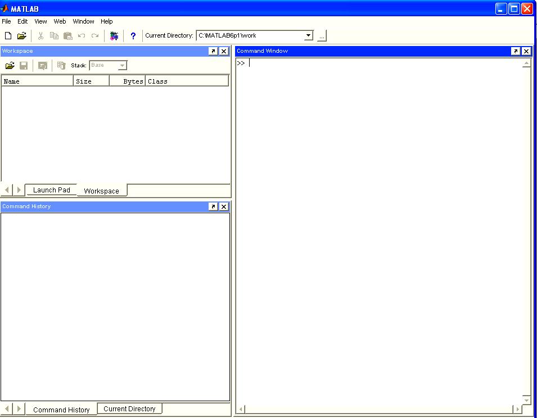The width and height of the screenshot is (537, 418).
Task: Close the Command History panel
Action: 224,206
